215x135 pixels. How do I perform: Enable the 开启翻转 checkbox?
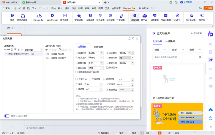[107, 68]
